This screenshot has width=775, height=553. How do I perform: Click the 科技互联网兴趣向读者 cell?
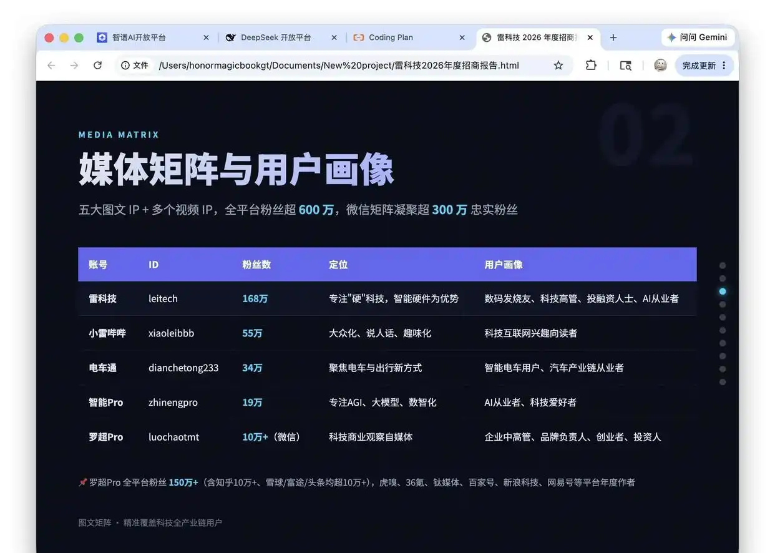pos(531,333)
